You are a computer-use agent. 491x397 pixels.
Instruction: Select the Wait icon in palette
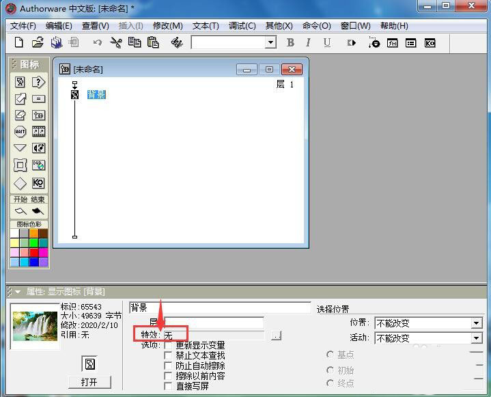[x=20, y=132]
